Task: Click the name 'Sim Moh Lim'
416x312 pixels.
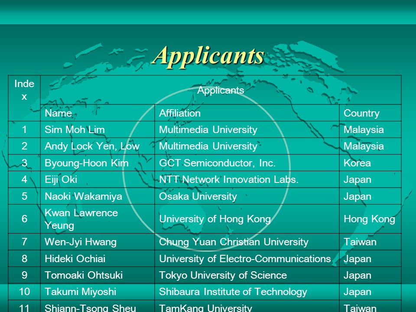Action: [x=75, y=130]
